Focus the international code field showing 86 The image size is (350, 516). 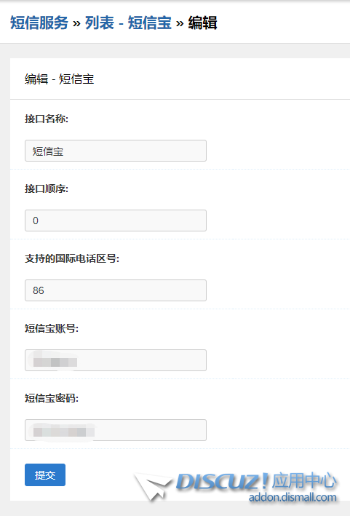click(116, 290)
